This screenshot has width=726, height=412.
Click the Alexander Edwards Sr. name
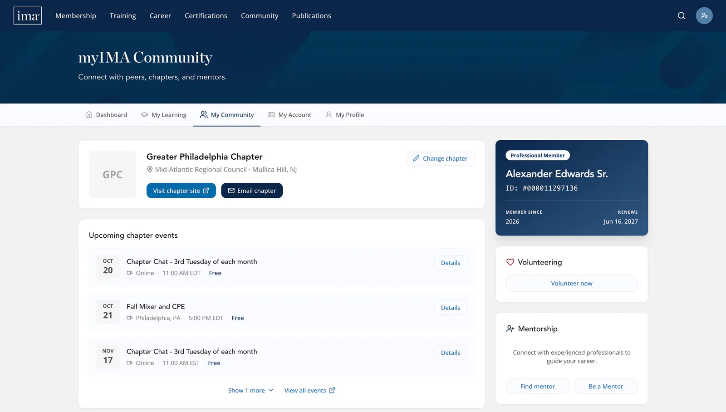tap(557, 174)
